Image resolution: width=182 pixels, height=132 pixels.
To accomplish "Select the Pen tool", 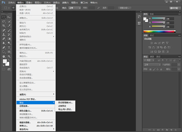I will [4, 47].
